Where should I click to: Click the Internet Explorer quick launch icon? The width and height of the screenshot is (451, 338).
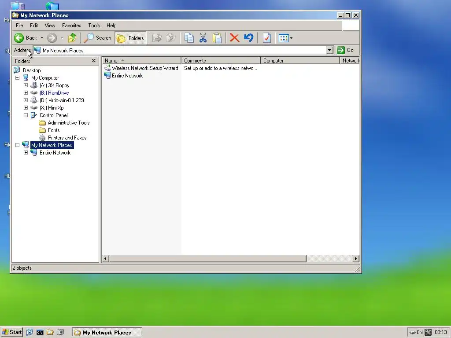(x=30, y=333)
